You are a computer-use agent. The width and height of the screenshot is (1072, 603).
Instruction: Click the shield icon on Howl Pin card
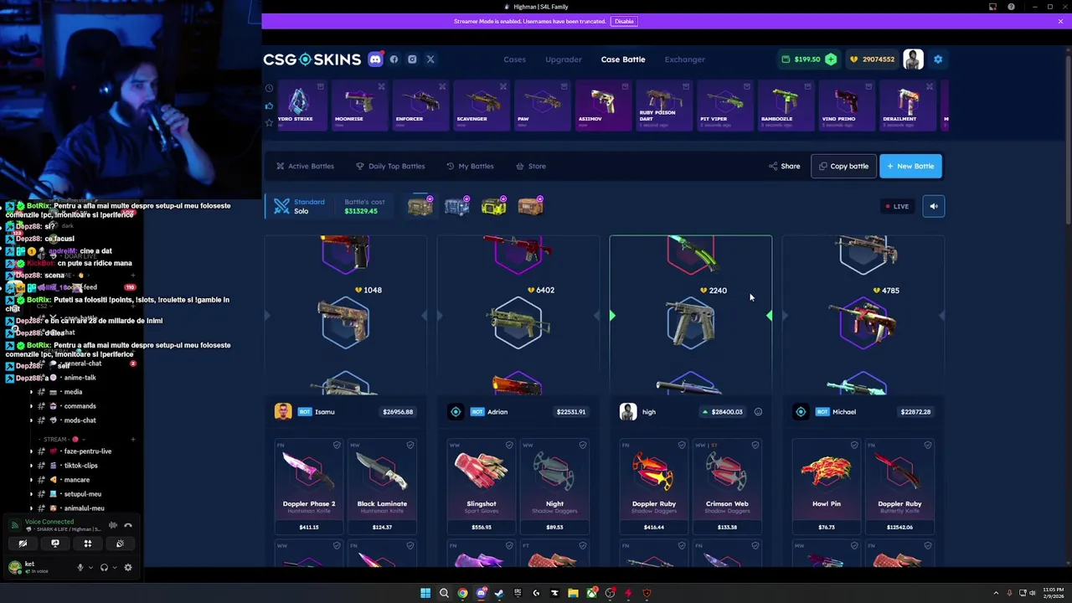click(854, 446)
